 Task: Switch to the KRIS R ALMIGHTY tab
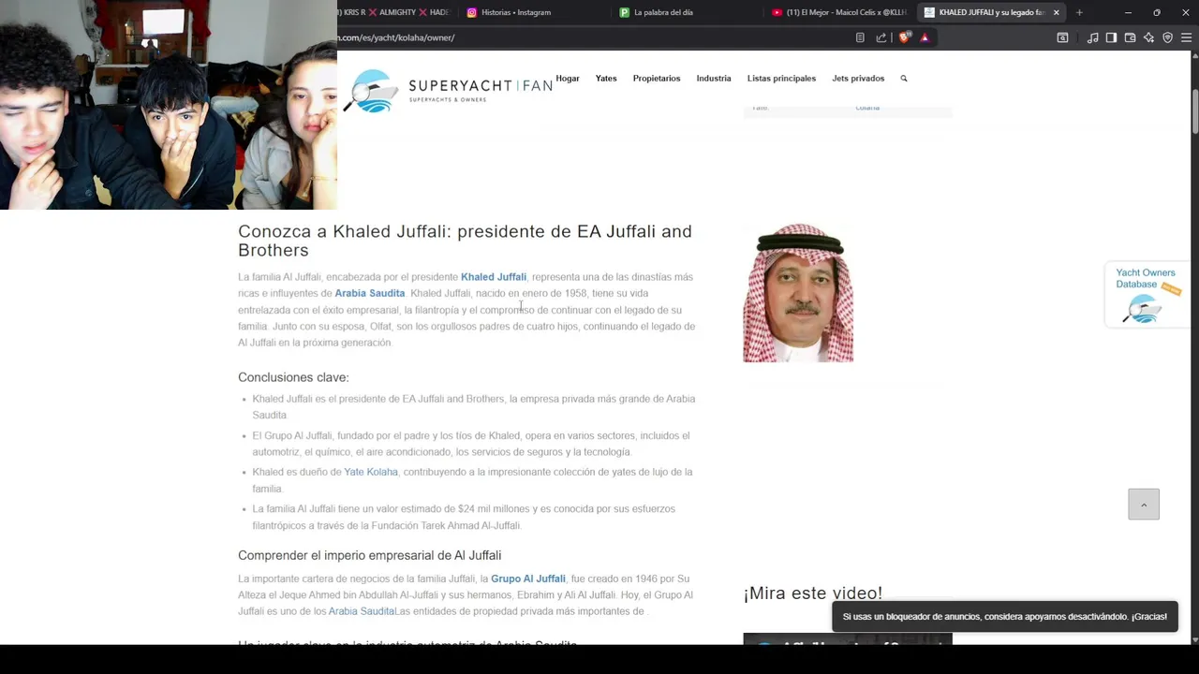396,12
